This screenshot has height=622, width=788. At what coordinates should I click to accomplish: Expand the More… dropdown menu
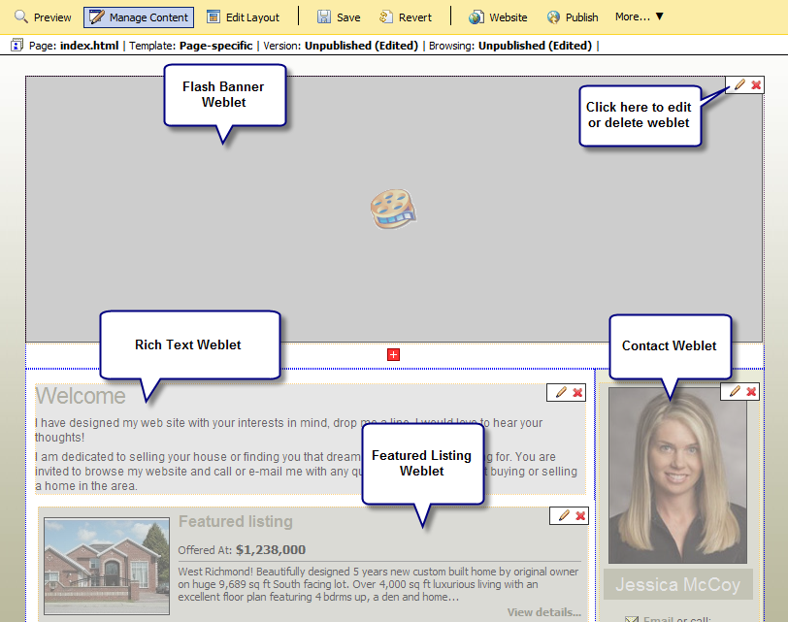[x=640, y=16]
